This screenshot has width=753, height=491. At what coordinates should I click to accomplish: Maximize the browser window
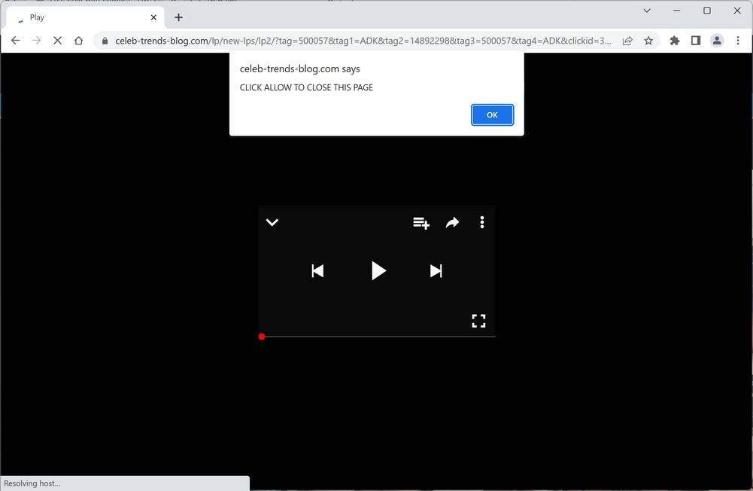coord(707,11)
